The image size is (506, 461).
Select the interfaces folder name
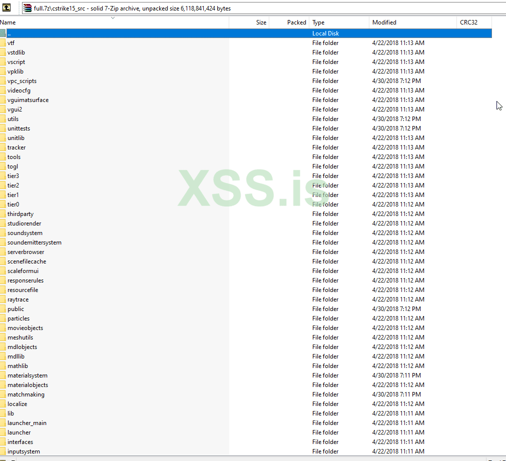pyautogui.click(x=21, y=442)
